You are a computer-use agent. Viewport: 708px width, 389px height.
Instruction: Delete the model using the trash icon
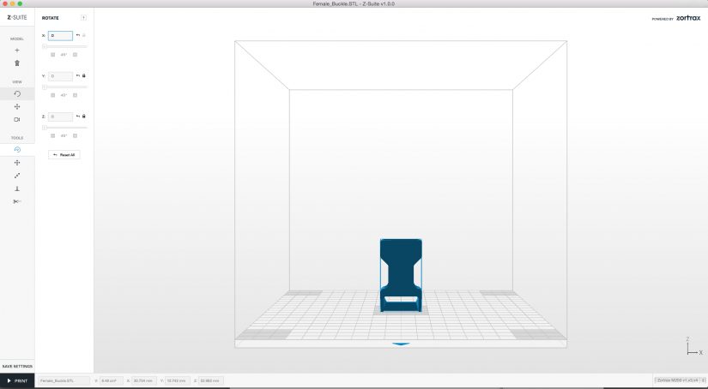17,63
